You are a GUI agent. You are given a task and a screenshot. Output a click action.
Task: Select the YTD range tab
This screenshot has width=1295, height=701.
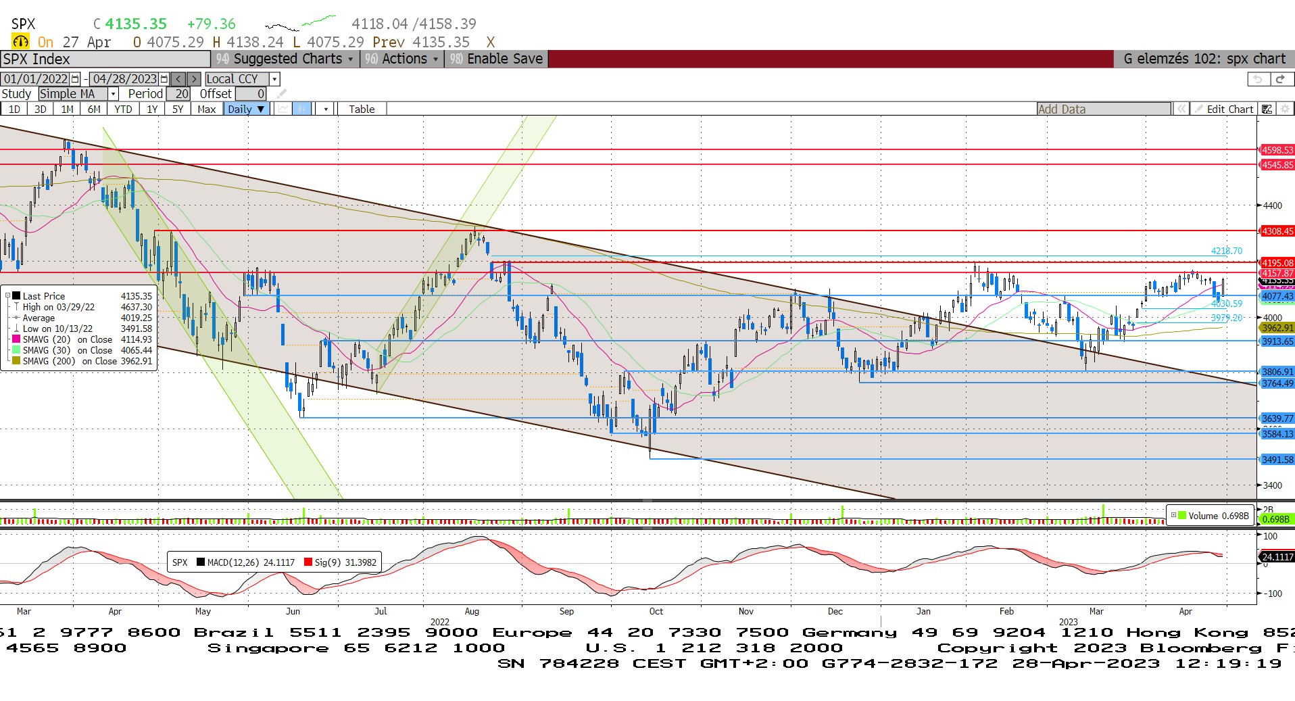pos(123,109)
